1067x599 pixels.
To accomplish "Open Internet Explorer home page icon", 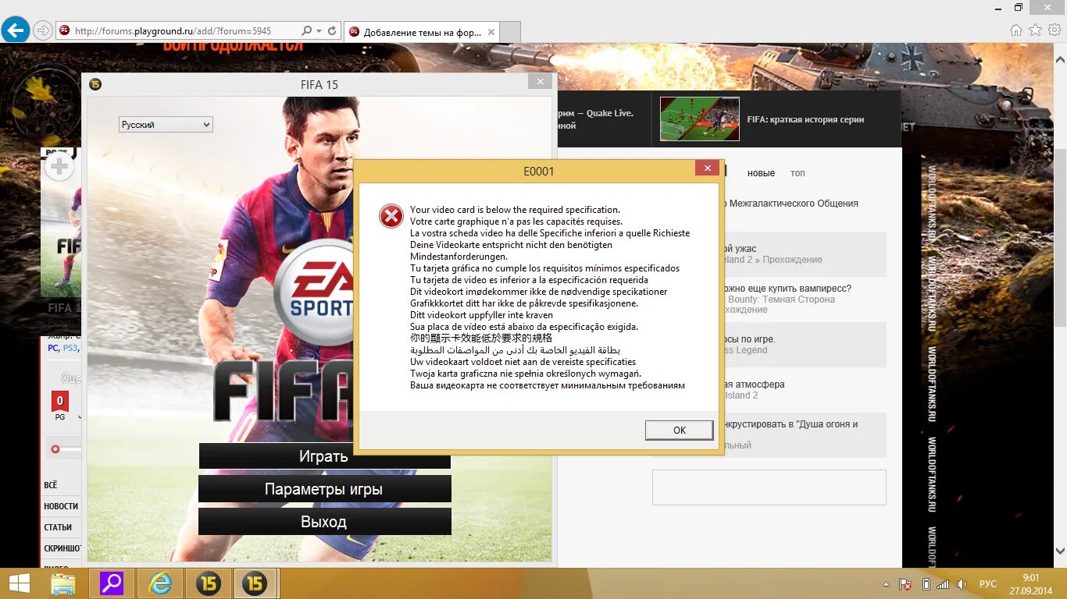I will pos(1015,30).
